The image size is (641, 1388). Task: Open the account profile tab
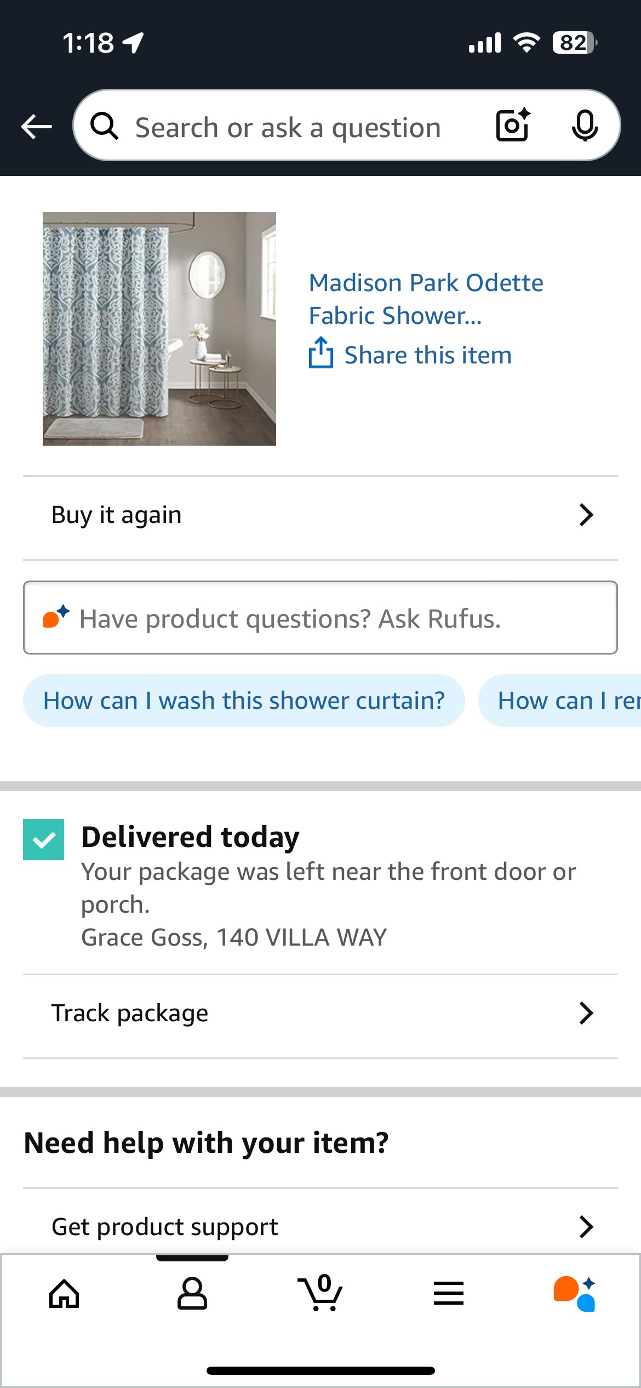(192, 1294)
